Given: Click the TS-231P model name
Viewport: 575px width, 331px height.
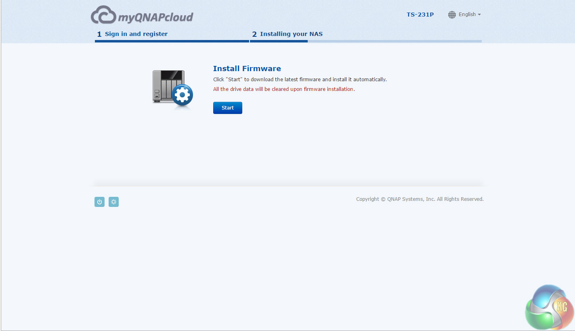Looking at the screenshot, I should point(420,15).
